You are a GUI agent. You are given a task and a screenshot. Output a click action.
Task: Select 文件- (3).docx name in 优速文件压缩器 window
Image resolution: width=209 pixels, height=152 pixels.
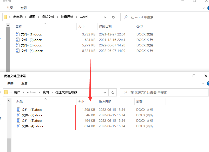coord(32,121)
